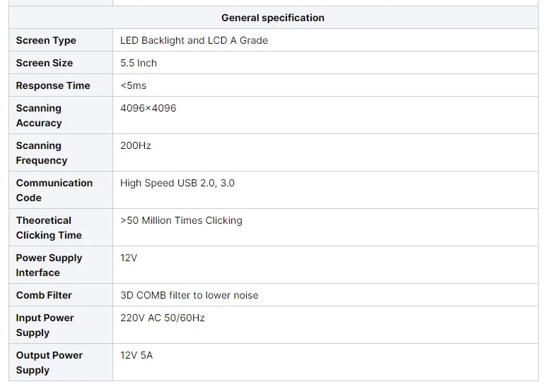Image resolution: width=555 pixels, height=389 pixels.
Task: Click the Theoretical Clicking Time label
Action: point(49,227)
